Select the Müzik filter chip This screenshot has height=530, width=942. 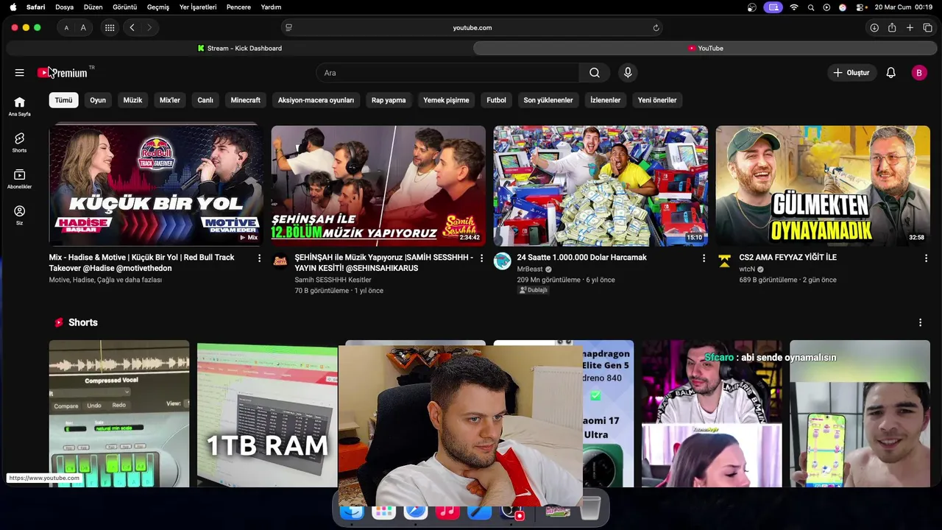click(132, 100)
